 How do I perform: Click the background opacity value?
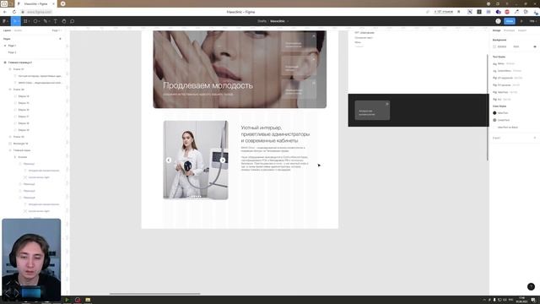tap(516, 46)
